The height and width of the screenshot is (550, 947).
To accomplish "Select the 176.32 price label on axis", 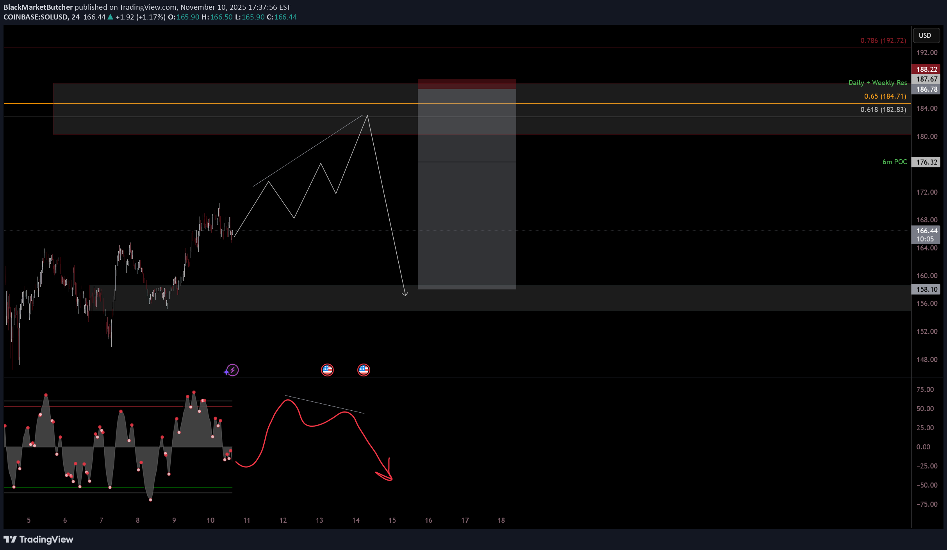I will coord(926,162).
